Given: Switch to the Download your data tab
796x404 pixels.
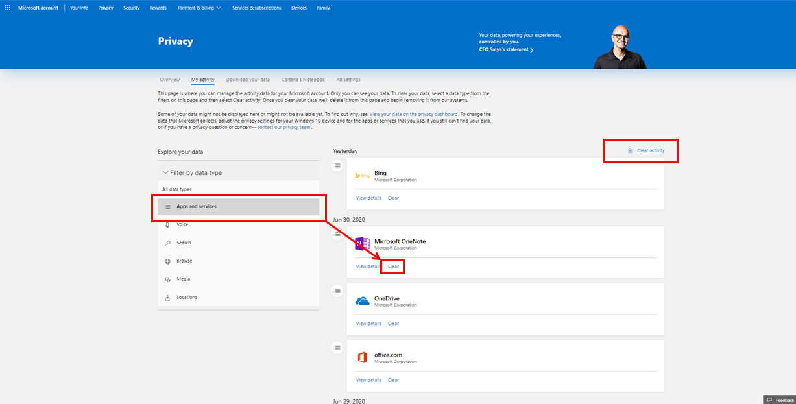Looking at the screenshot, I should (x=248, y=80).
